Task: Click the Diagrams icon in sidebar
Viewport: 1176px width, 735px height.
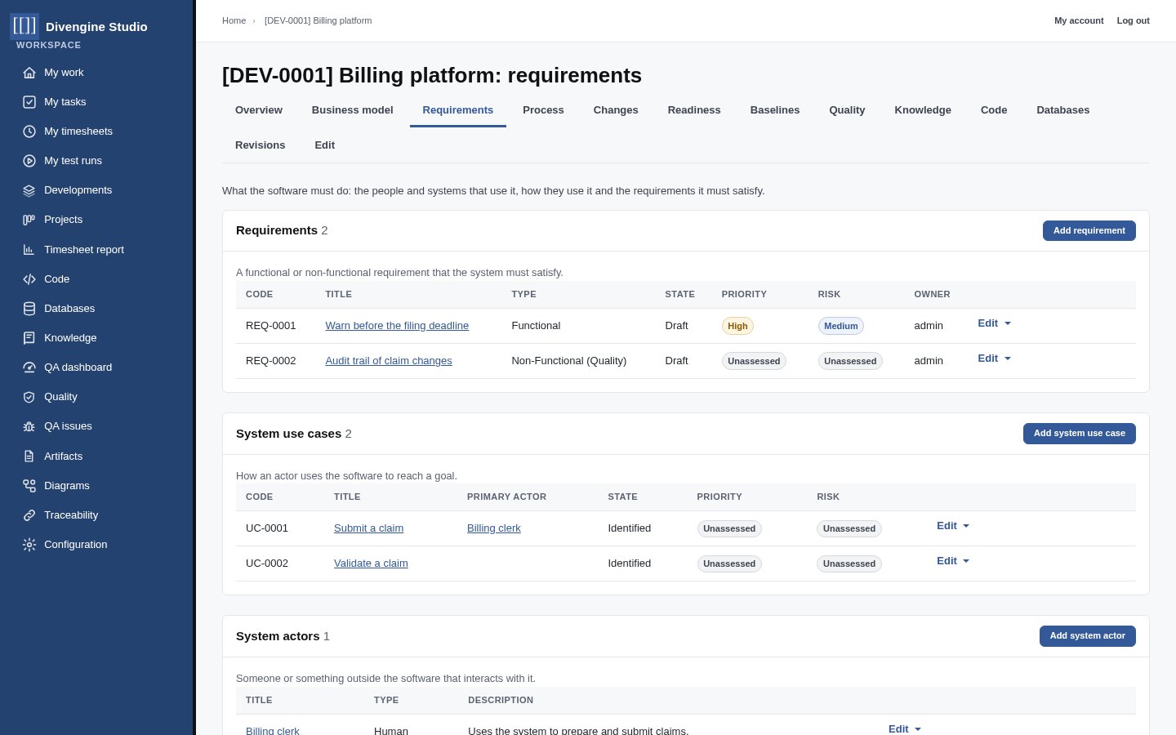Action: [x=29, y=486]
